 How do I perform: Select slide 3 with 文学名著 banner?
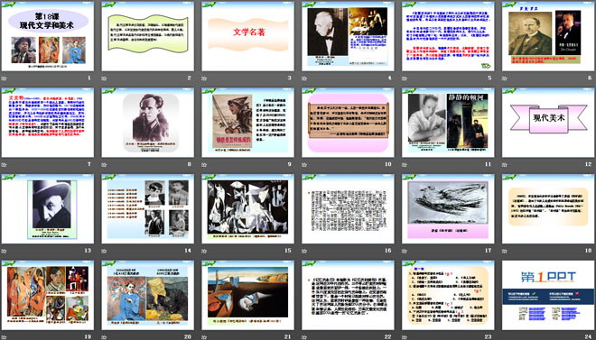(x=247, y=36)
